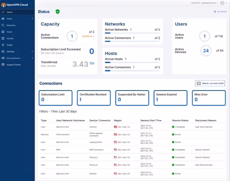
Task: Click the Device_2 device cell
Action: [94, 157]
